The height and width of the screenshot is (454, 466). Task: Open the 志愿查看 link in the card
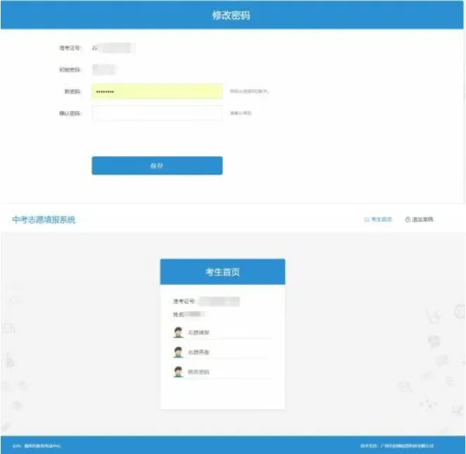click(198, 352)
